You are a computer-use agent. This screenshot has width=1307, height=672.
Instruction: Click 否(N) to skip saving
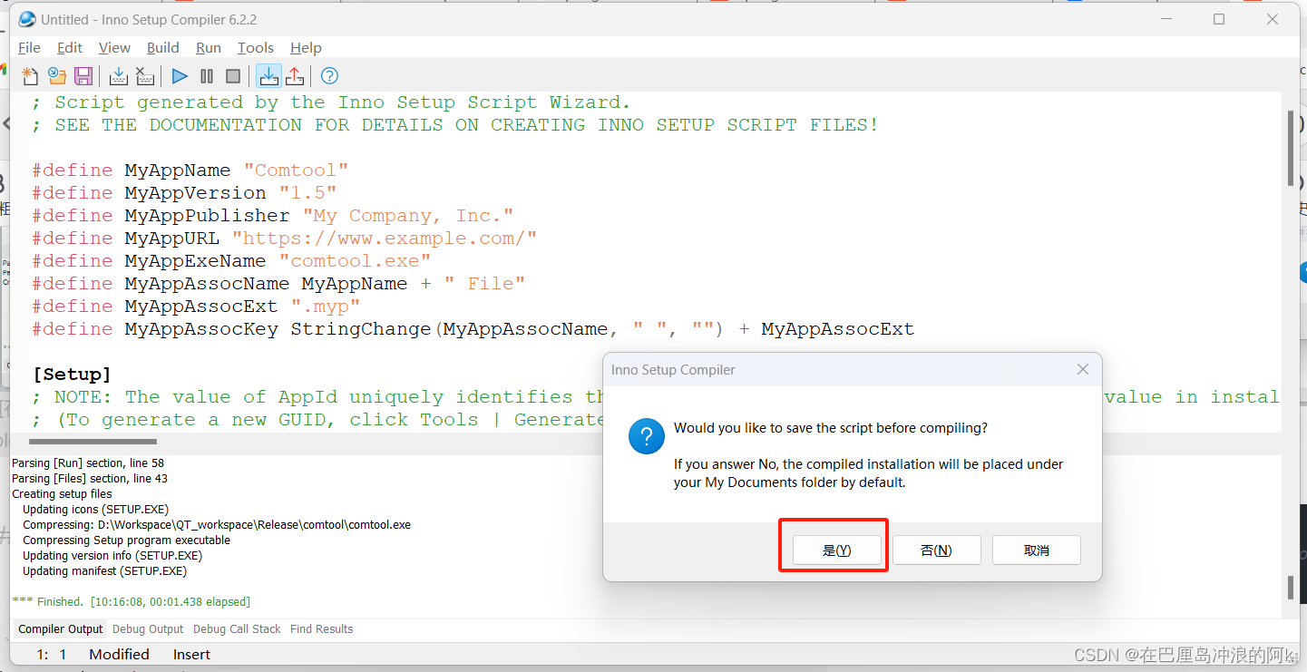(936, 550)
